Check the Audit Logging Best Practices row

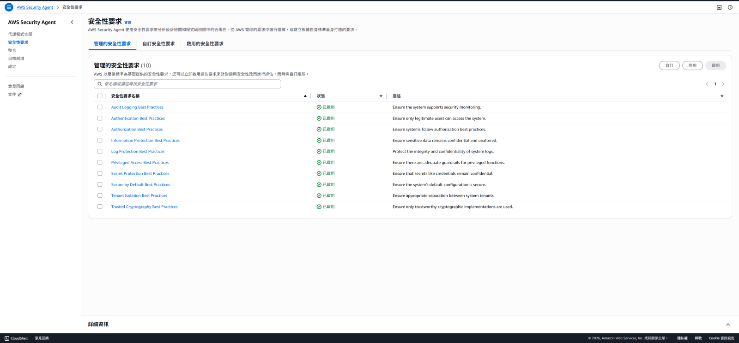(x=100, y=107)
